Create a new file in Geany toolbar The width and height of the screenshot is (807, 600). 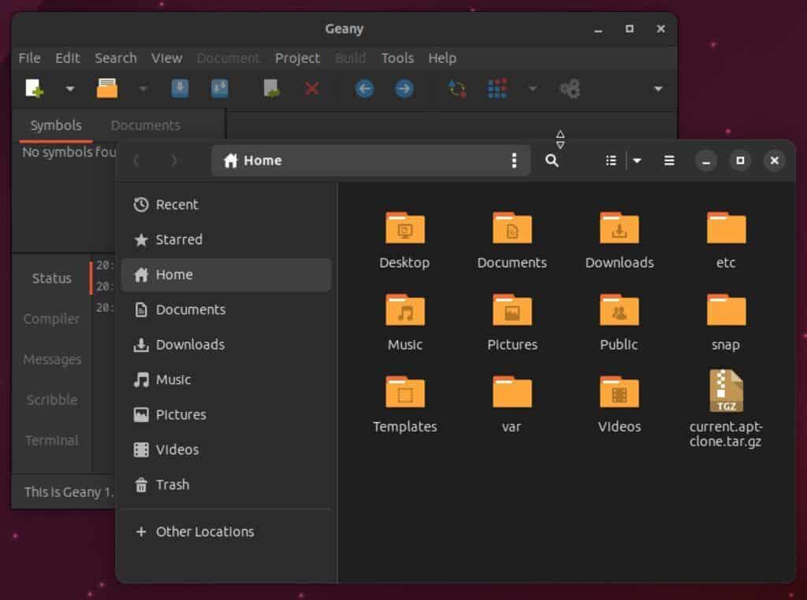[x=34, y=88]
